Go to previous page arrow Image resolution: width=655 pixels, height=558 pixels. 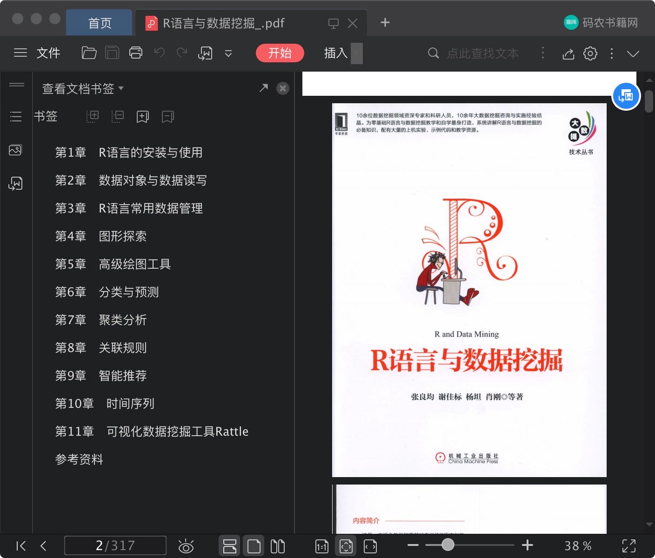point(43,545)
